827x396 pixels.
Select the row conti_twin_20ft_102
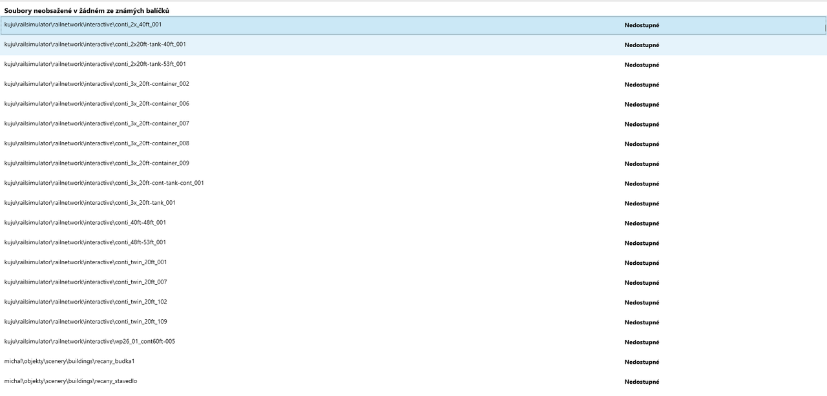pos(413,302)
